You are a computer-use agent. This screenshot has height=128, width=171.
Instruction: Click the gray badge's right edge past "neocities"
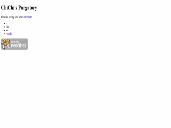pyautogui.click(x=27, y=44)
